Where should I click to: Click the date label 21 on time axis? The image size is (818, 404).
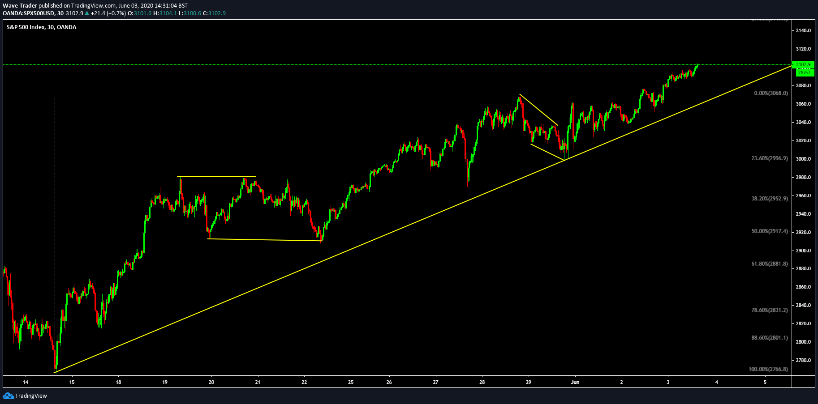pos(258,382)
